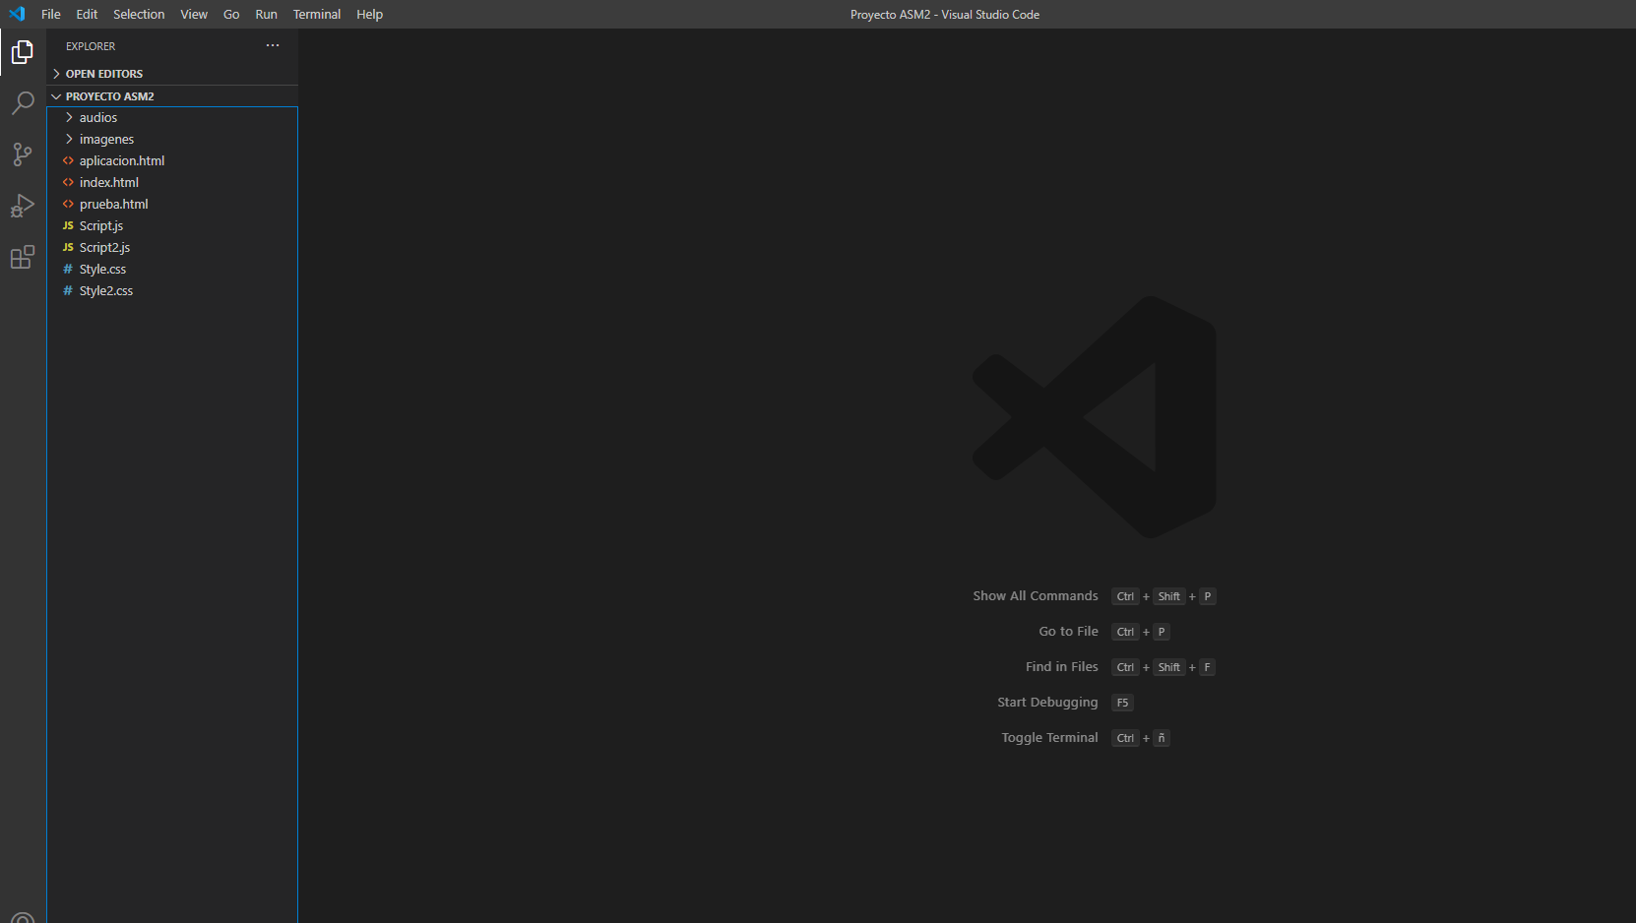Collapse the PROYECTO ASM2 folder section
The width and height of the screenshot is (1636, 923).
172,96
